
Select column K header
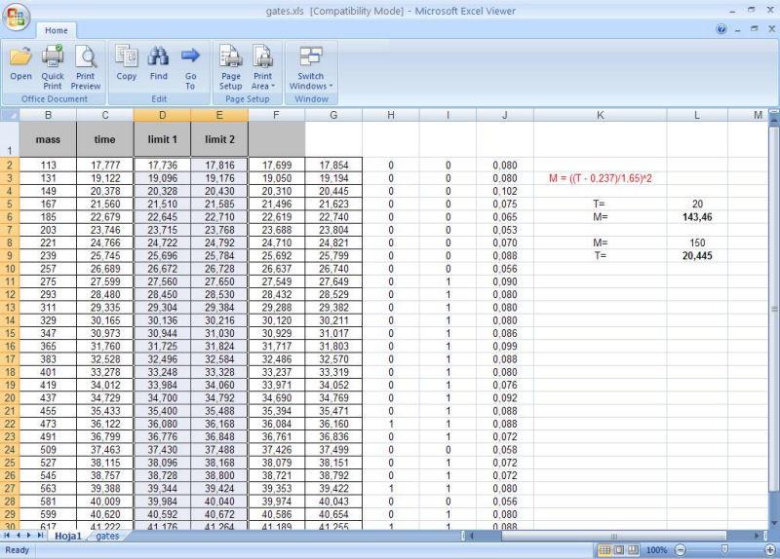(601, 115)
